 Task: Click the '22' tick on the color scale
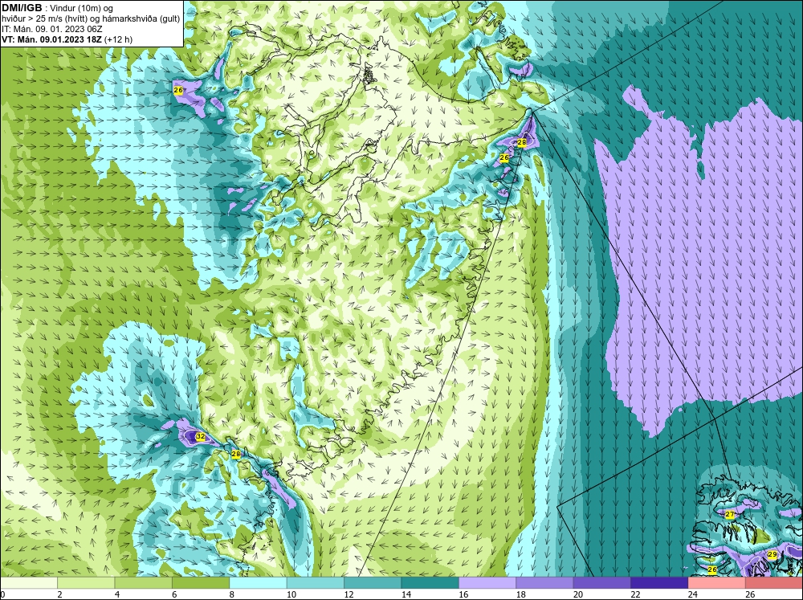coord(635,594)
